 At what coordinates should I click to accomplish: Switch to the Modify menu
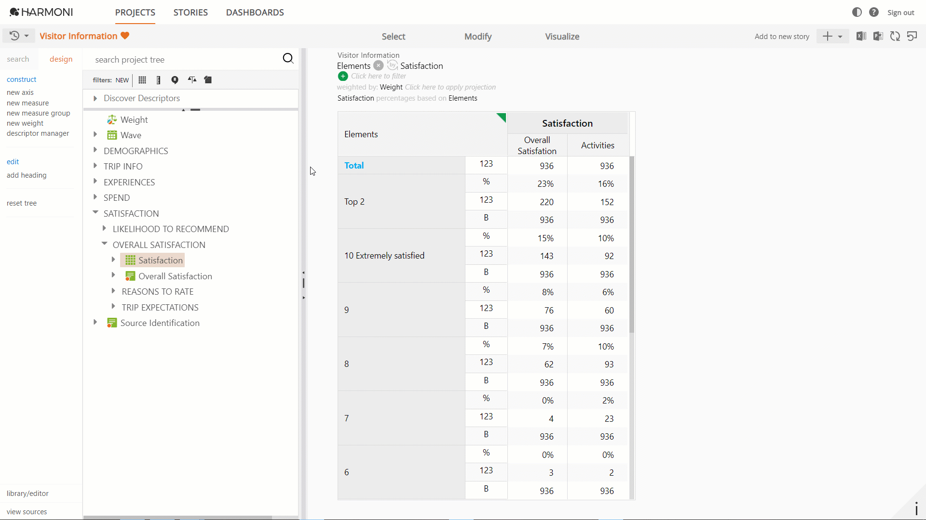pyautogui.click(x=478, y=37)
